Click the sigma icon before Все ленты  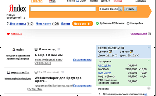point(8,24)
